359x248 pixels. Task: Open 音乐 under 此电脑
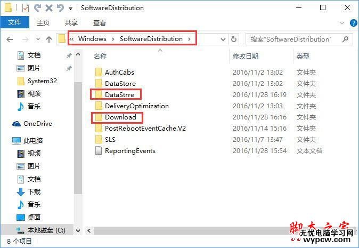point(34,204)
